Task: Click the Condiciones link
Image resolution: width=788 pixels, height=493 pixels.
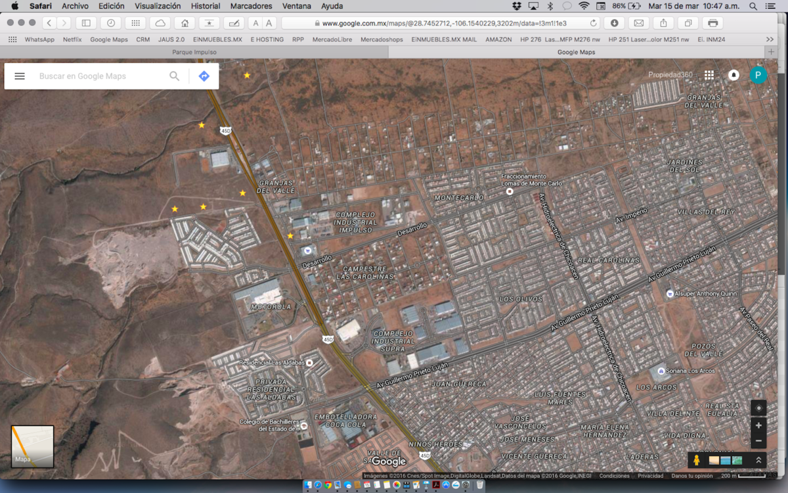Action: pos(614,476)
